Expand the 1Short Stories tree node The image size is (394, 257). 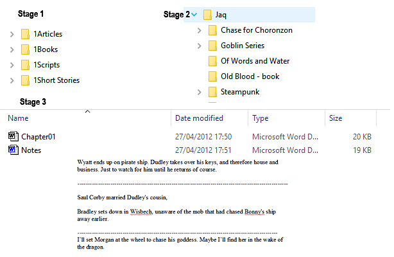[x=12, y=80]
